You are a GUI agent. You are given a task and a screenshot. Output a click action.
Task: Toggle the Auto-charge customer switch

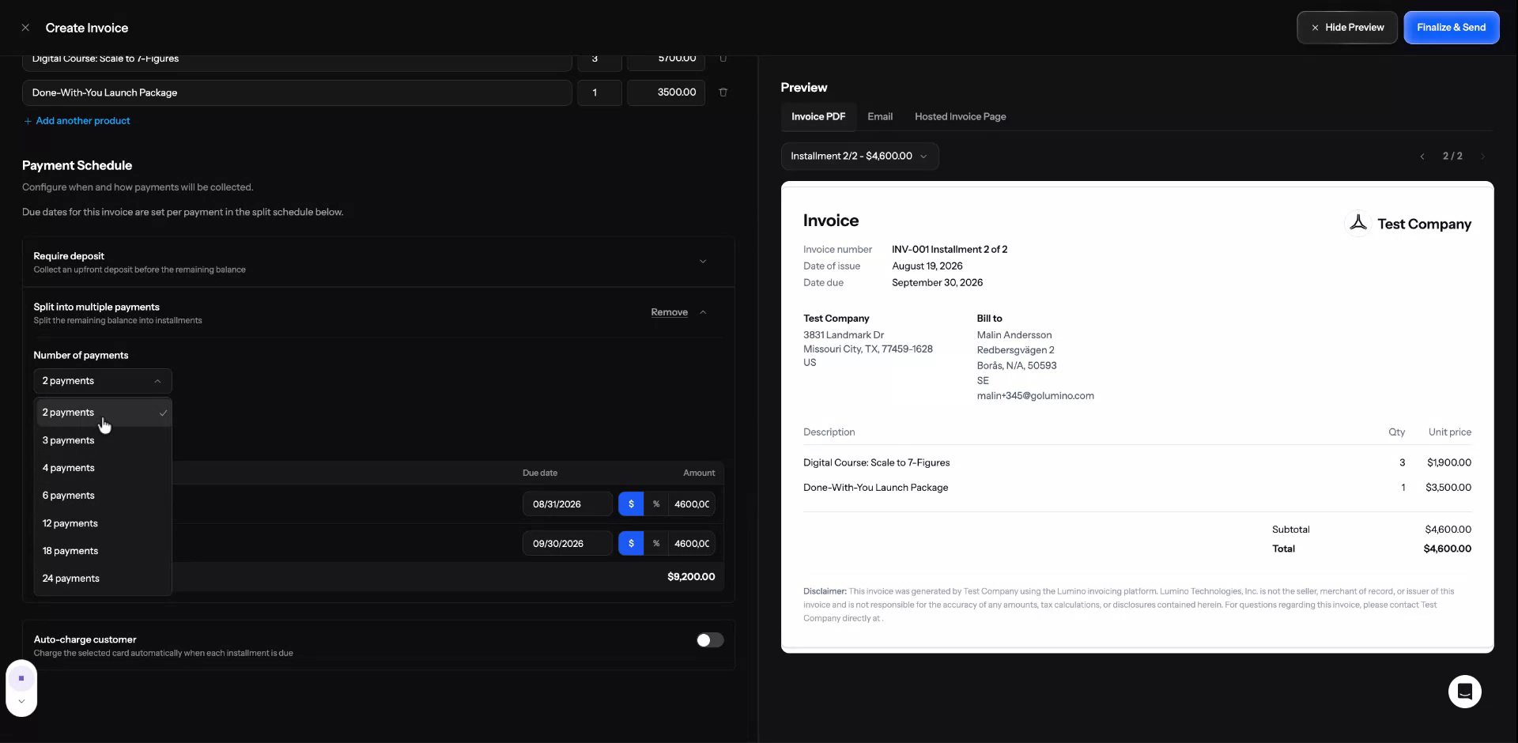710,640
